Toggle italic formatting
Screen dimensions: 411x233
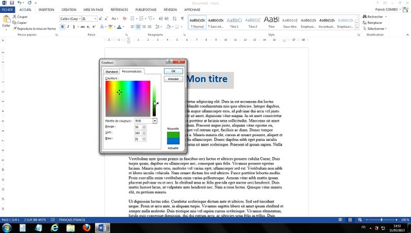coord(68,27)
